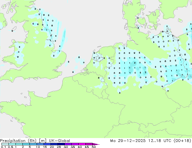This screenshot has height=148, width=192.
Task: Click the "Precipitation (6h)" title text
Action: (18, 141)
